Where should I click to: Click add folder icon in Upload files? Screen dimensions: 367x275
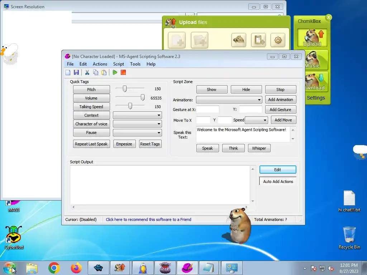tap(199, 40)
